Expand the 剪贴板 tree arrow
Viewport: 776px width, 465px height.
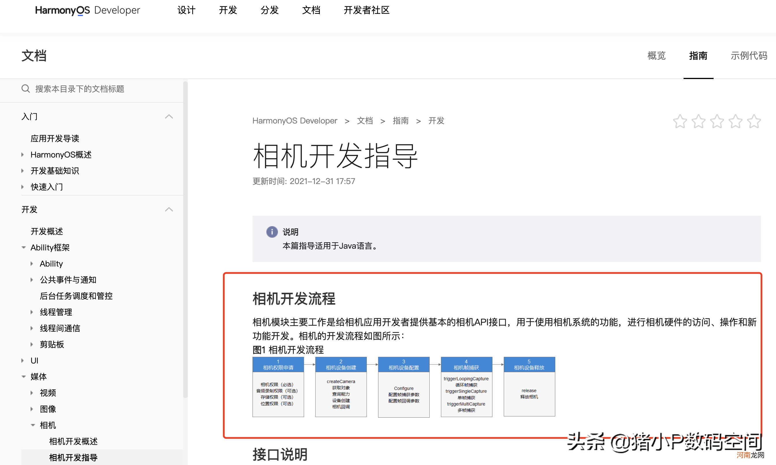pos(32,344)
